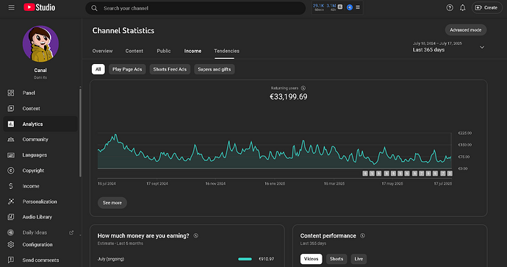Open Personalization in the sidebar
507x267 pixels.
point(40,202)
